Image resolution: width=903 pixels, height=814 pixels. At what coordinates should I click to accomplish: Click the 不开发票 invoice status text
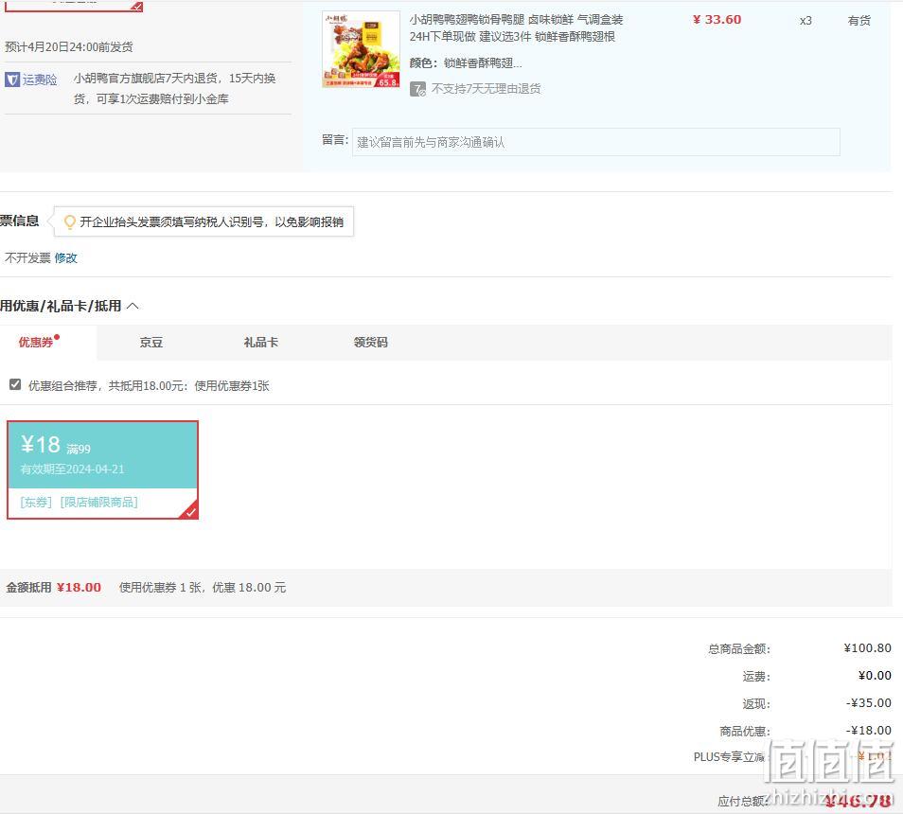[x=27, y=257]
